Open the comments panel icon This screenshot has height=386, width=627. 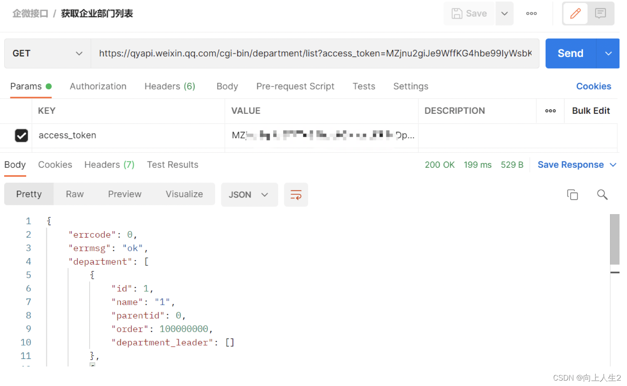coord(600,14)
